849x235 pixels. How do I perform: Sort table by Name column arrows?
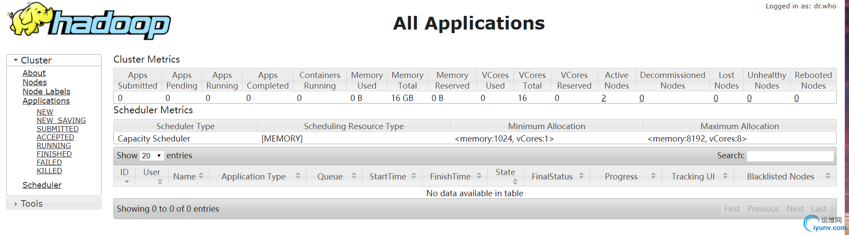201,176
